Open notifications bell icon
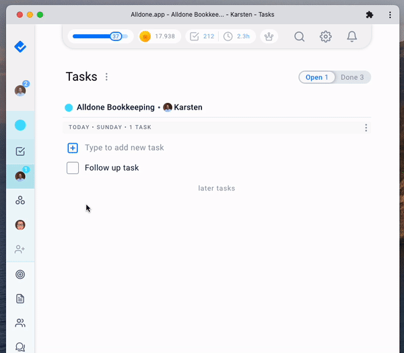404x353 pixels. (351, 36)
